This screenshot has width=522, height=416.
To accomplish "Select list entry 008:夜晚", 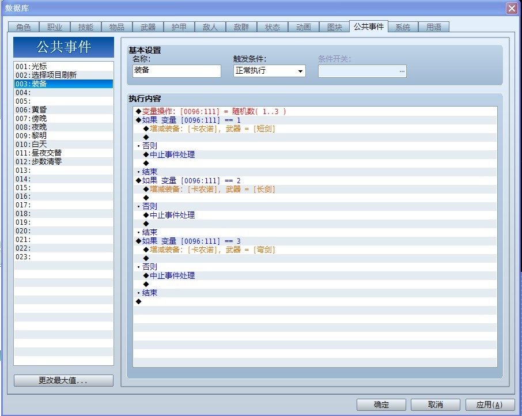I will (63, 127).
